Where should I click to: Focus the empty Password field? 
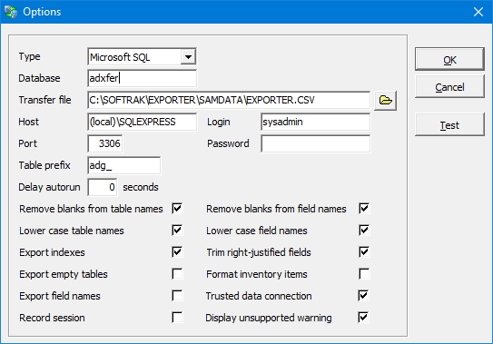[x=315, y=143]
